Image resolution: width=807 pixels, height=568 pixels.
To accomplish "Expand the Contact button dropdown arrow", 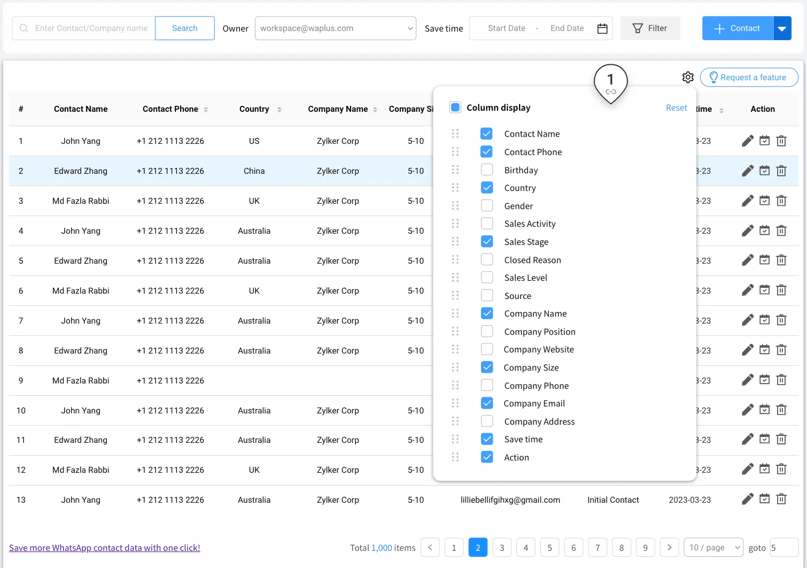I will 782,28.
